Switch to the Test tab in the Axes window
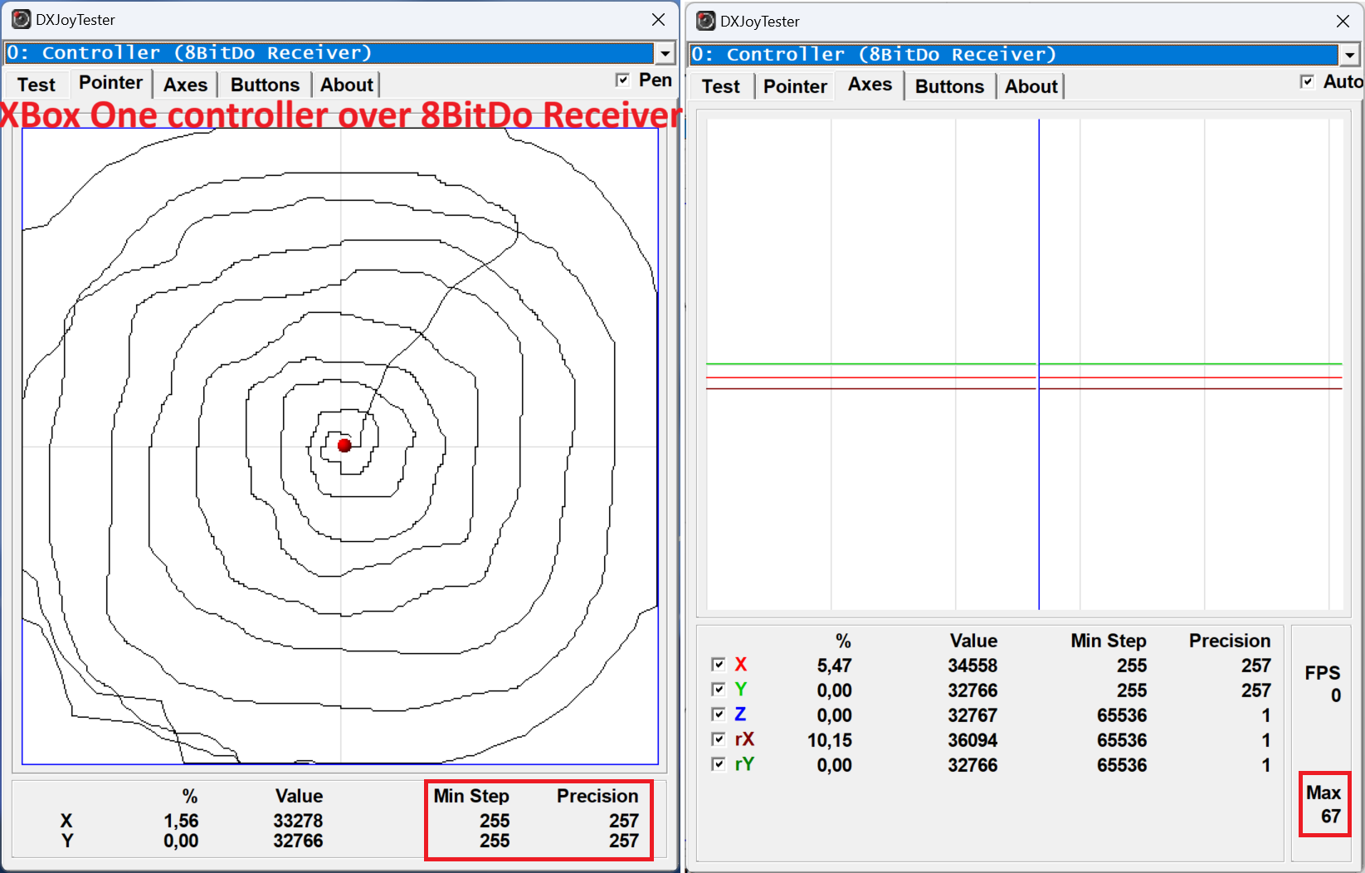This screenshot has width=1365, height=873. point(720,86)
